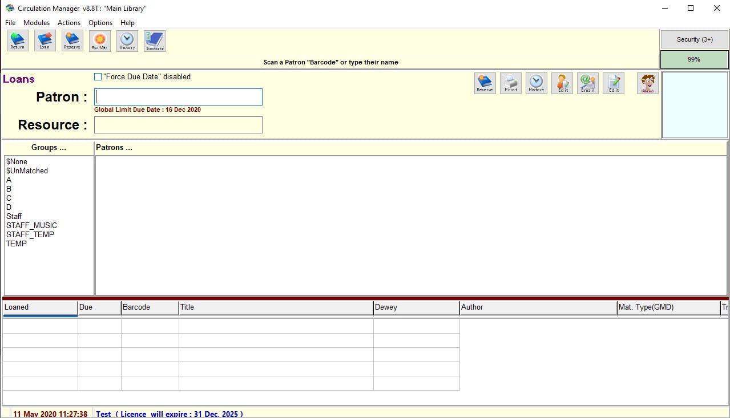Click the Return toolbar icon
Image resolution: width=730 pixels, height=418 pixels.
(18, 40)
